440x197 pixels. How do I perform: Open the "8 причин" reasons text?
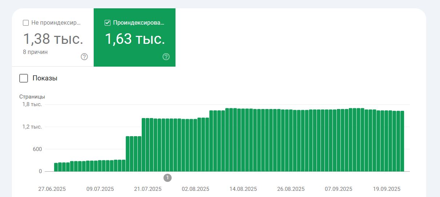[x=35, y=52]
